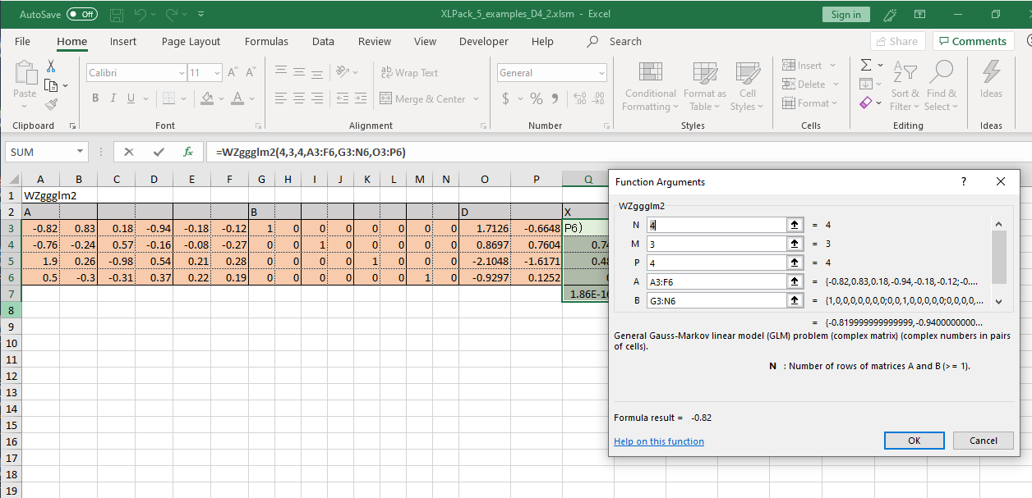Open the Name Box dropdown
This screenshot has width=1032, height=498.
[x=80, y=152]
